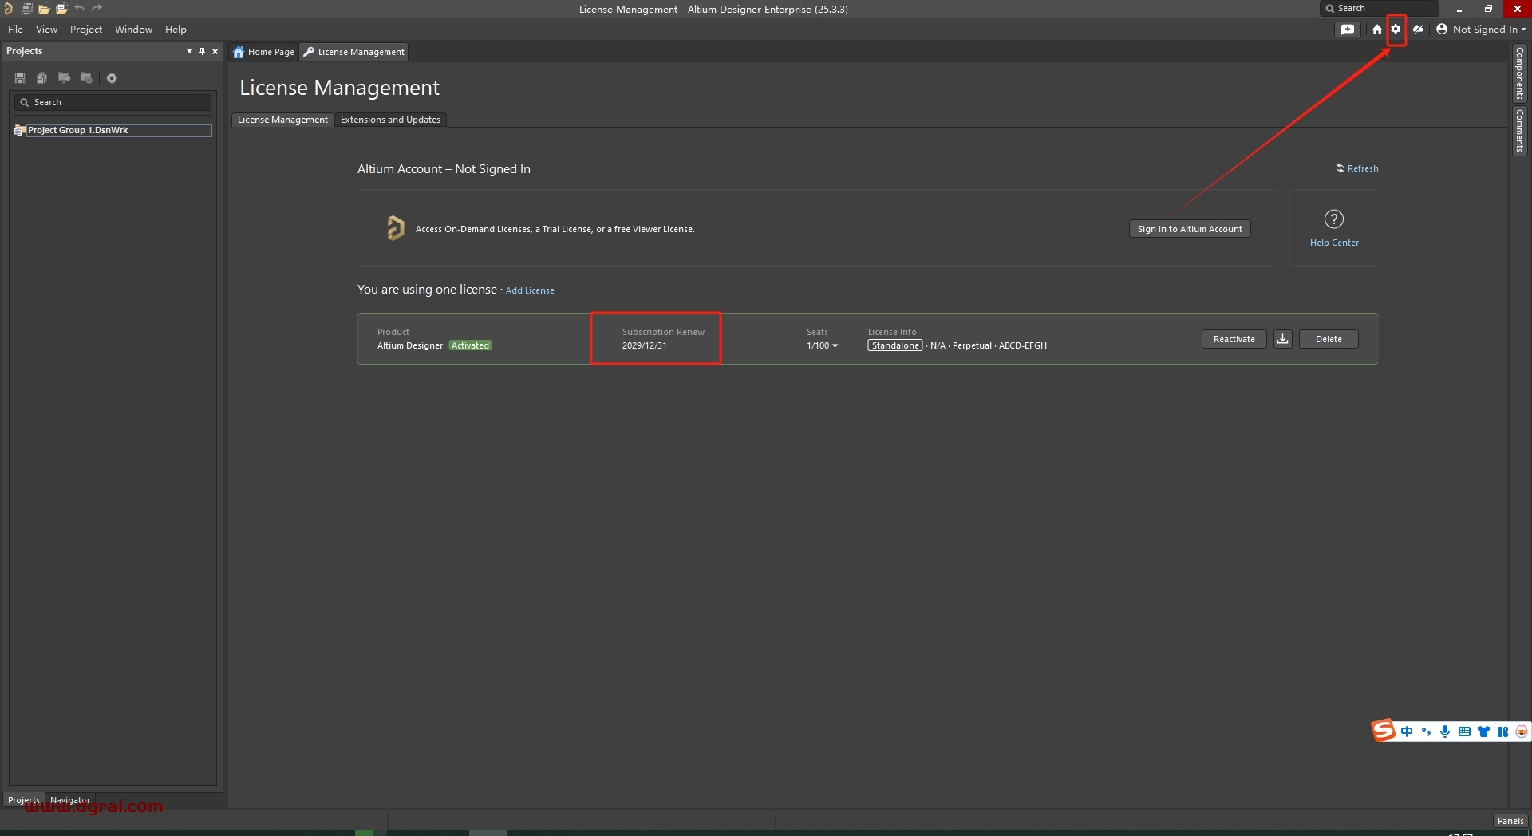The width and height of the screenshot is (1532, 836).
Task: Open the View menu
Action: tap(46, 30)
